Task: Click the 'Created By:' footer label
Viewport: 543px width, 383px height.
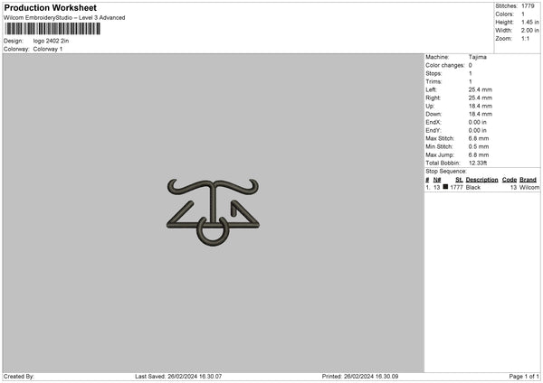Action: click(19, 377)
